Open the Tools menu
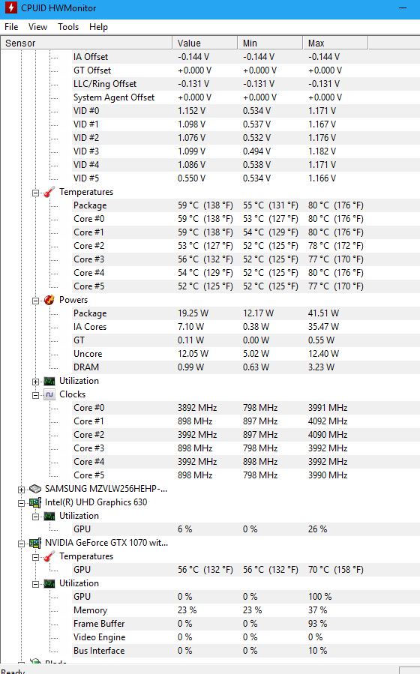420x674 pixels. pos(68,27)
